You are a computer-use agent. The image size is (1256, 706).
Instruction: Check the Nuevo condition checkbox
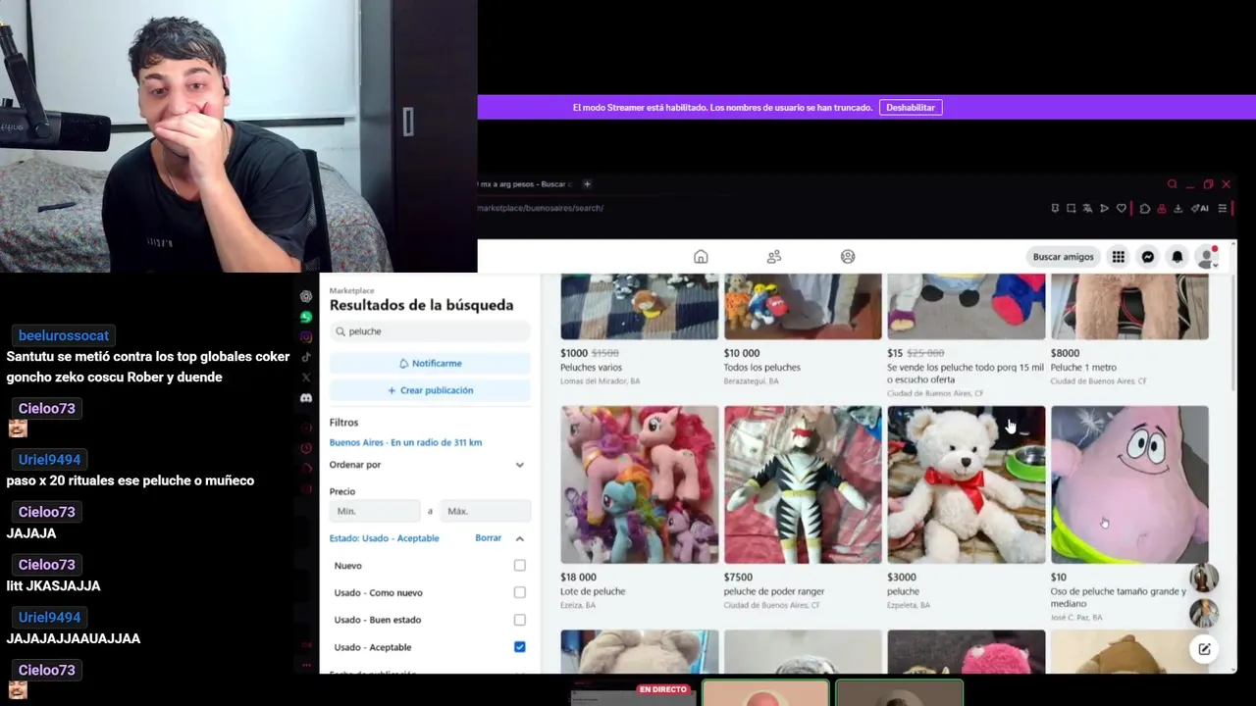tap(519, 566)
